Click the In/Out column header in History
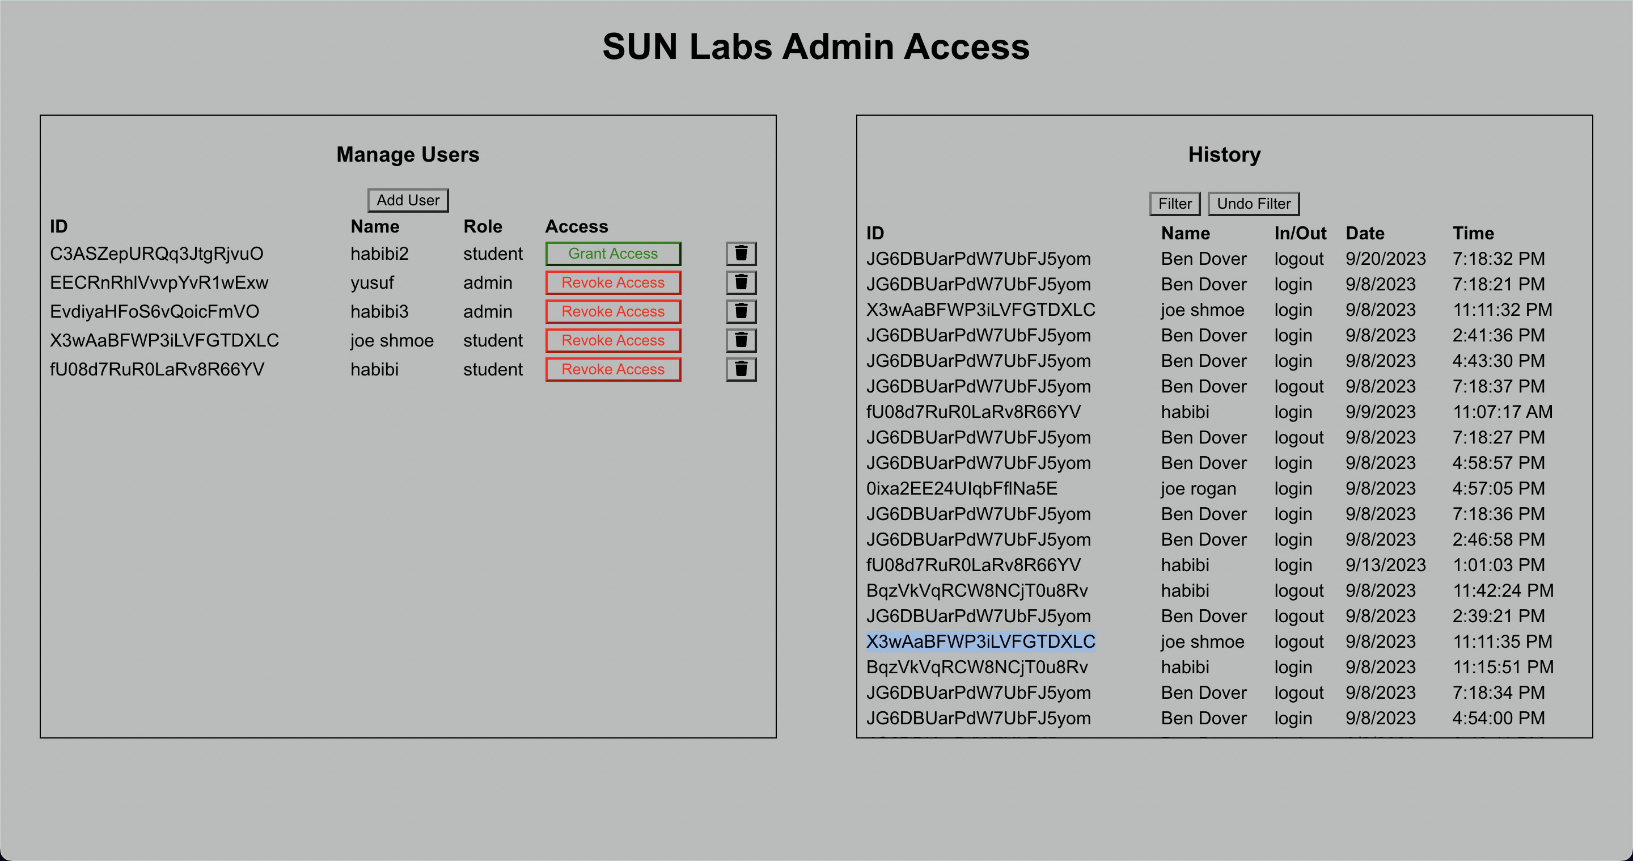1633x861 pixels. 1300,233
